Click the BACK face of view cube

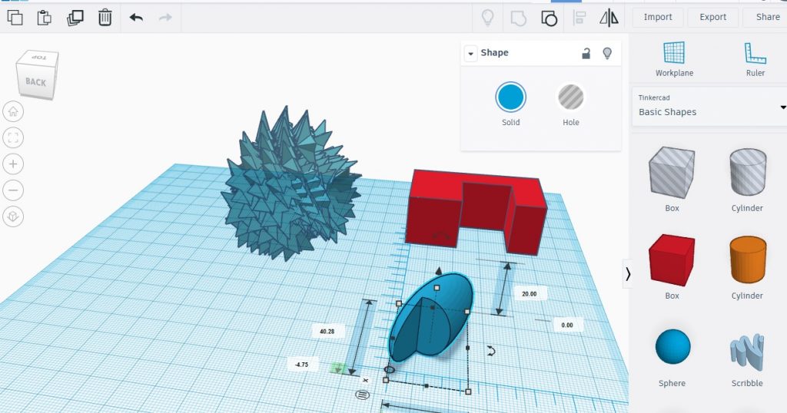35,81
